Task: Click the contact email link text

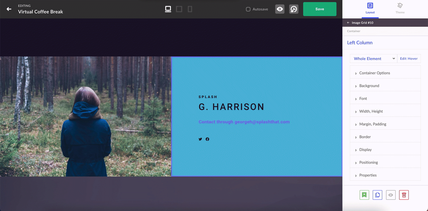Action: [244, 122]
